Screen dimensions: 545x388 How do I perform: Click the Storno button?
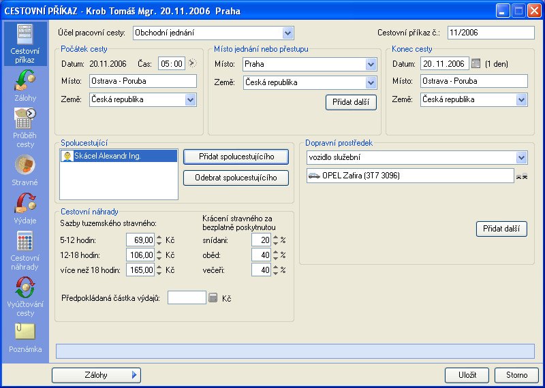pos(516,375)
